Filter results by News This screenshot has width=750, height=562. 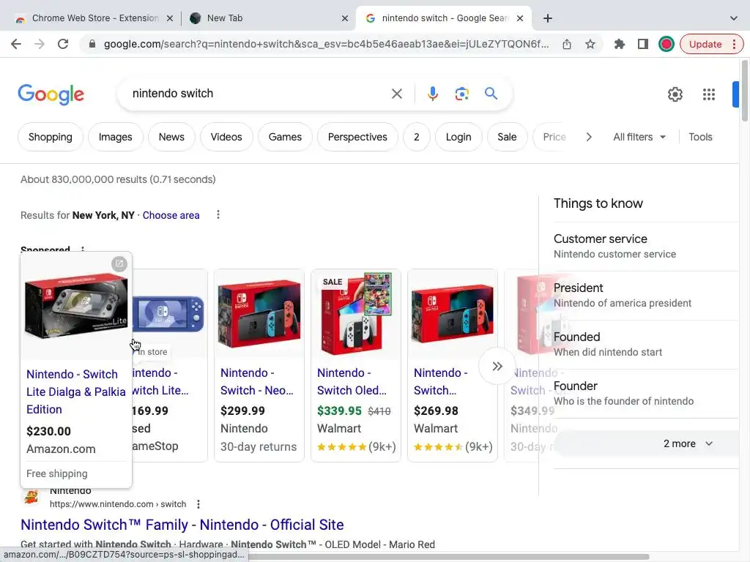tap(171, 137)
